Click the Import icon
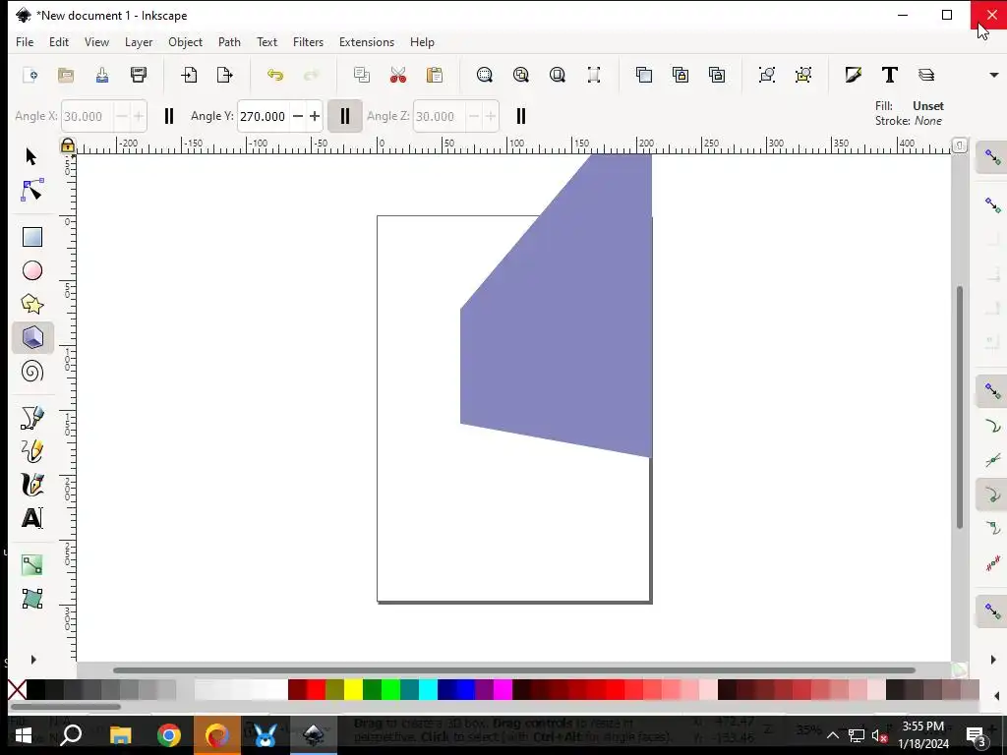The width and height of the screenshot is (1007, 755). tap(189, 75)
